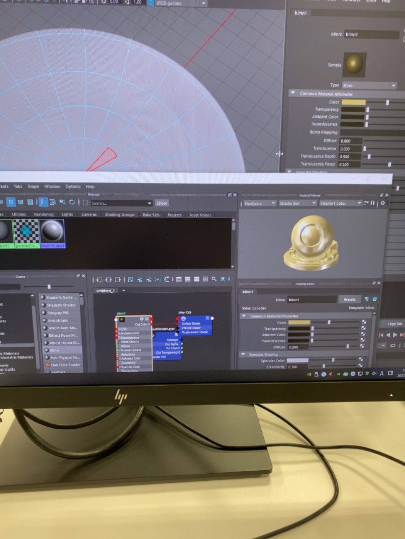Click the Copy Tab button
Screen dimensions: 405x539
click(395, 324)
